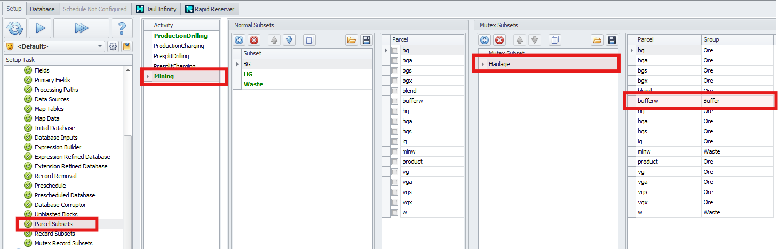Switch to the Database tab
The width and height of the screenshot is (778, 249).
tap(42, 9)
